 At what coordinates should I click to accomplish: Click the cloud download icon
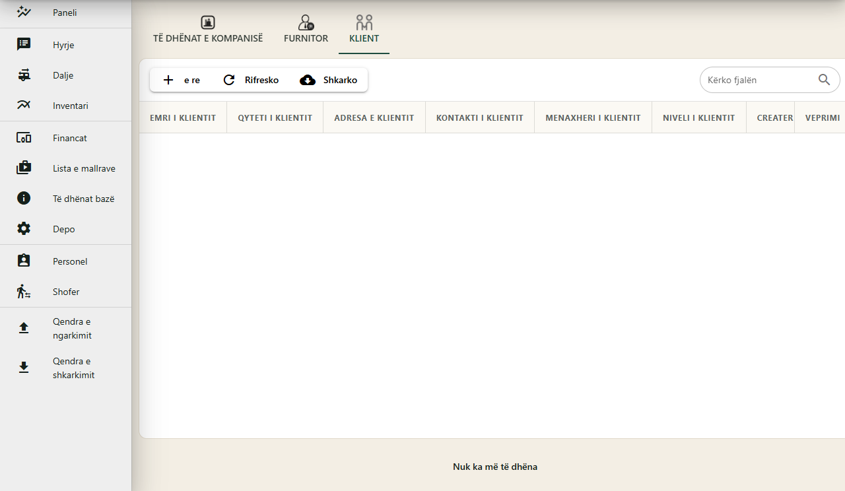(308, 80)
